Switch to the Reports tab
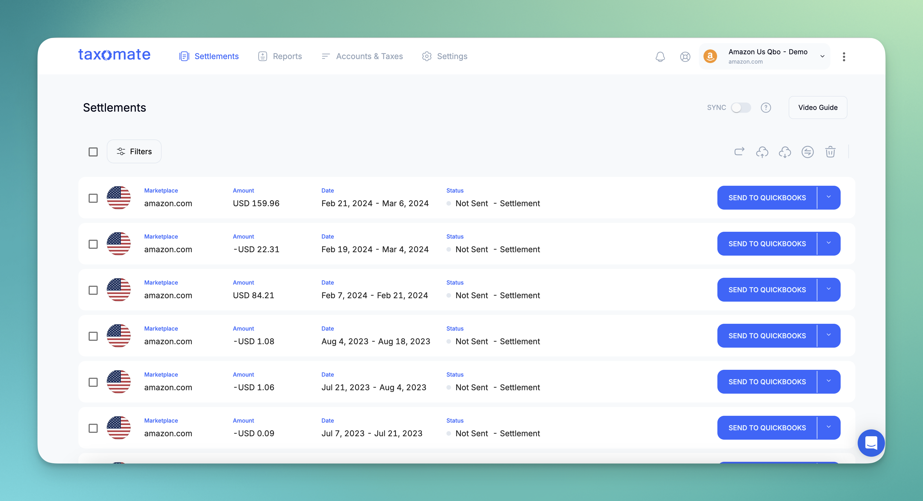Screen dimensions: 923x501 click(287, 56)
